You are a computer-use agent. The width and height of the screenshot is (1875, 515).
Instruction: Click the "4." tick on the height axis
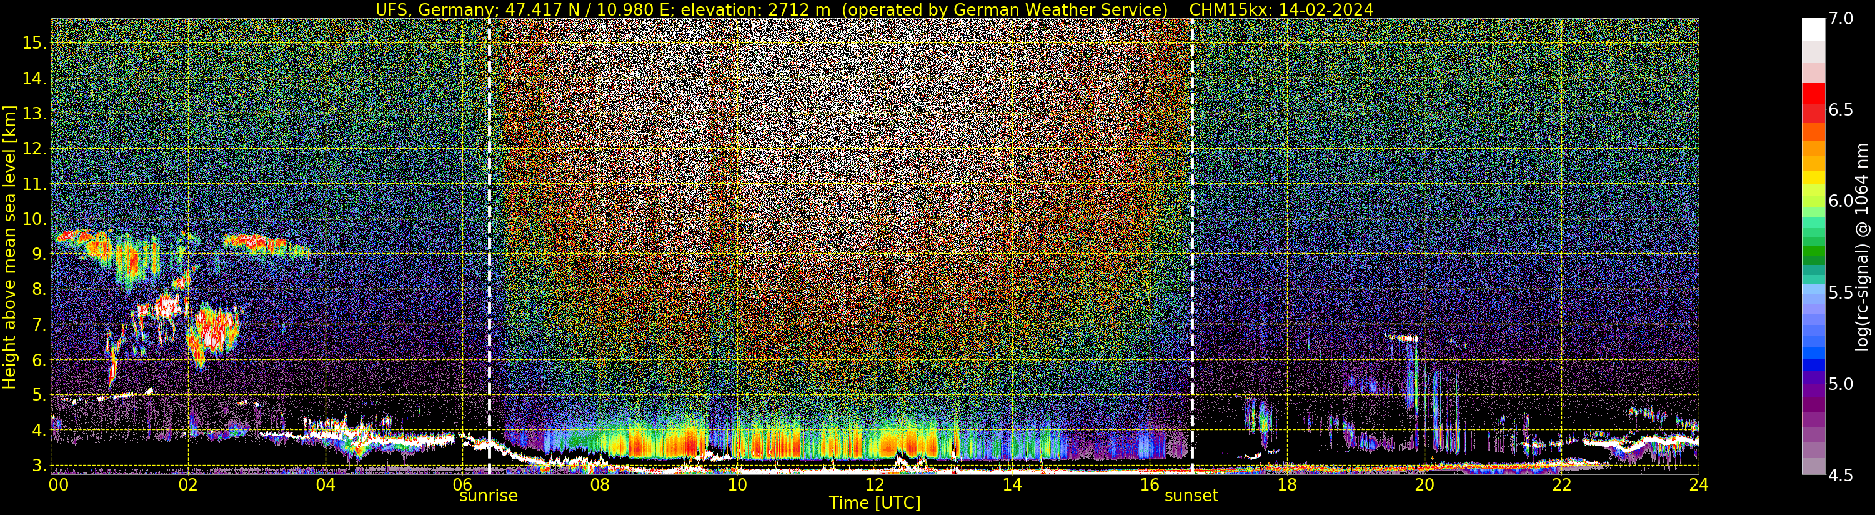[x=39, y=431]
